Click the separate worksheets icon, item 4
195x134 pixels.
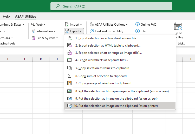click(69, 60)
